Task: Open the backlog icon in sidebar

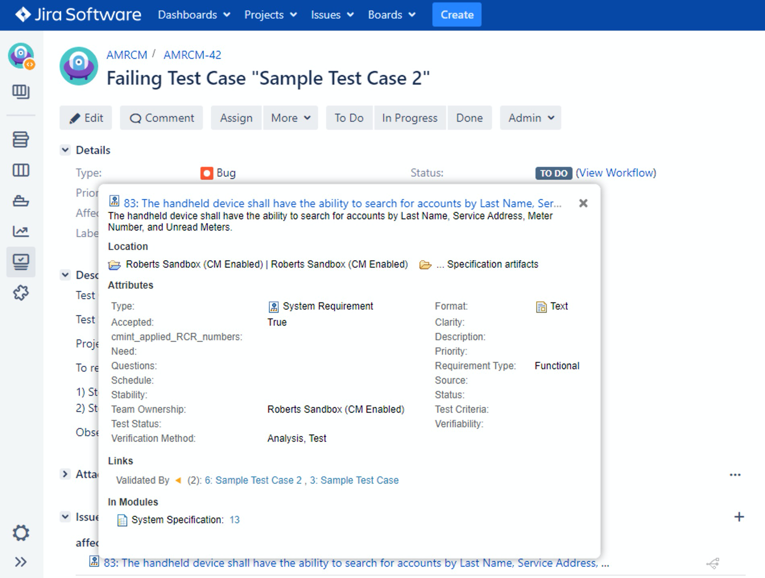Action: tap(21, 140)
